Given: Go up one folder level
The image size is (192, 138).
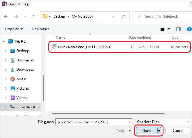Looking at the screenshot, I should coord(34,16).
